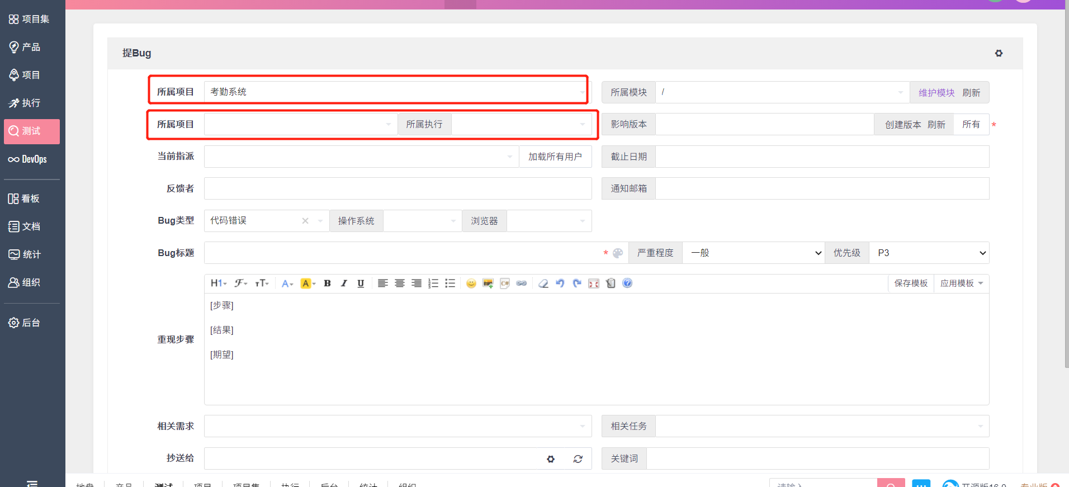Open the font family menu in editor
1069x487 pixels.
[x=241, y=283]
